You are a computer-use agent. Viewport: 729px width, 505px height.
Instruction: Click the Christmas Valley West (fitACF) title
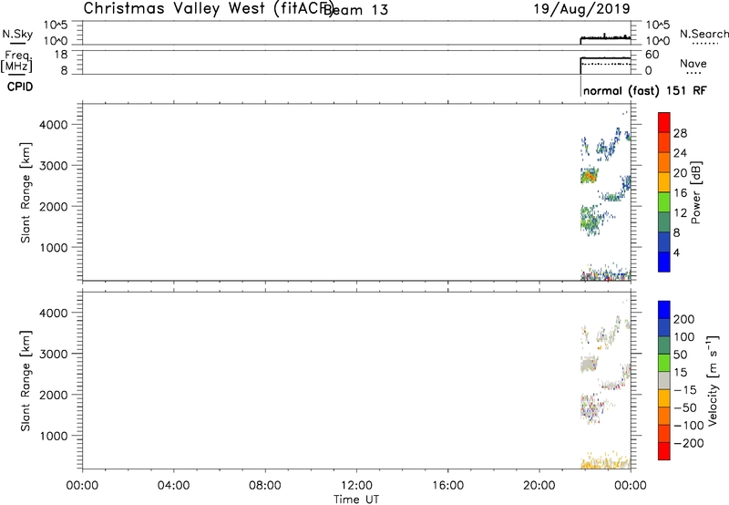pos(207,8)
